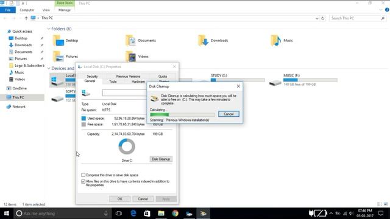Switch to the Security tab in Properties
The width and height of the screenshot is (390, 219).
pos(92,76)
